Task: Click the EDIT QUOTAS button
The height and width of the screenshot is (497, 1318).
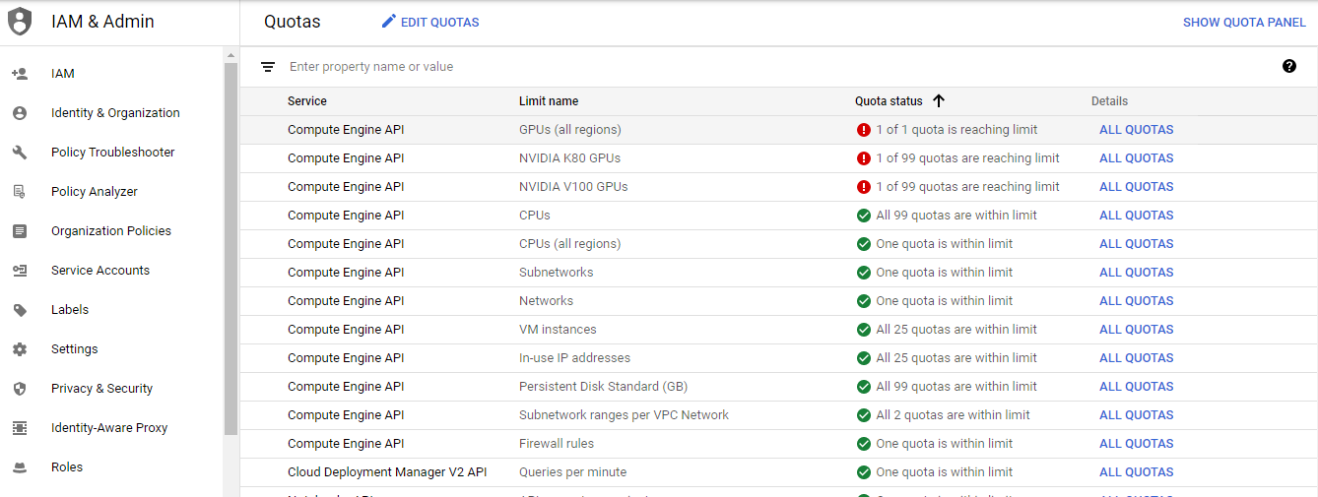Action: click(430, 22)
